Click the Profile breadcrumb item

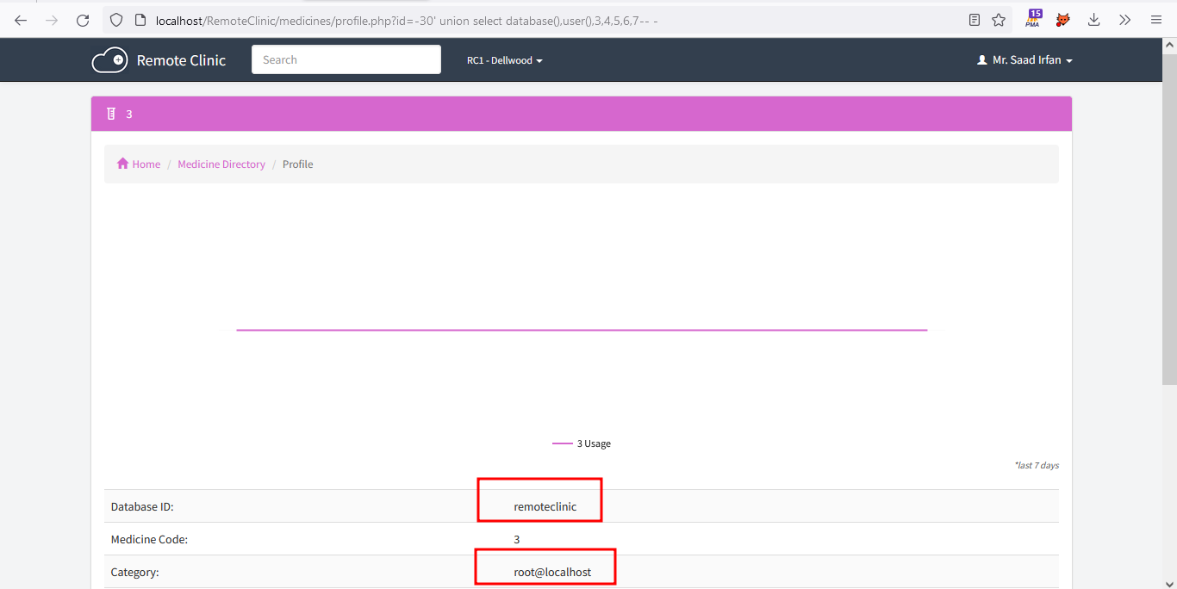[x=297, y=164]
